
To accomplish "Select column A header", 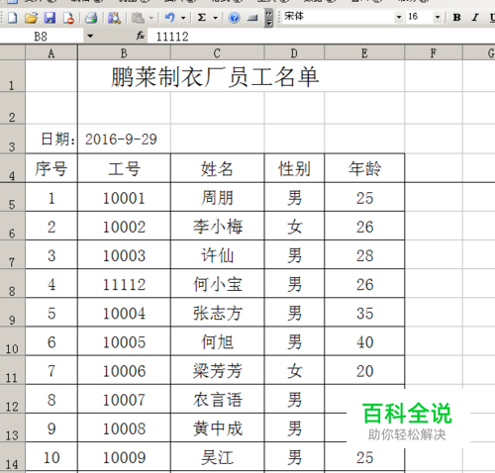I will point(51,53).
